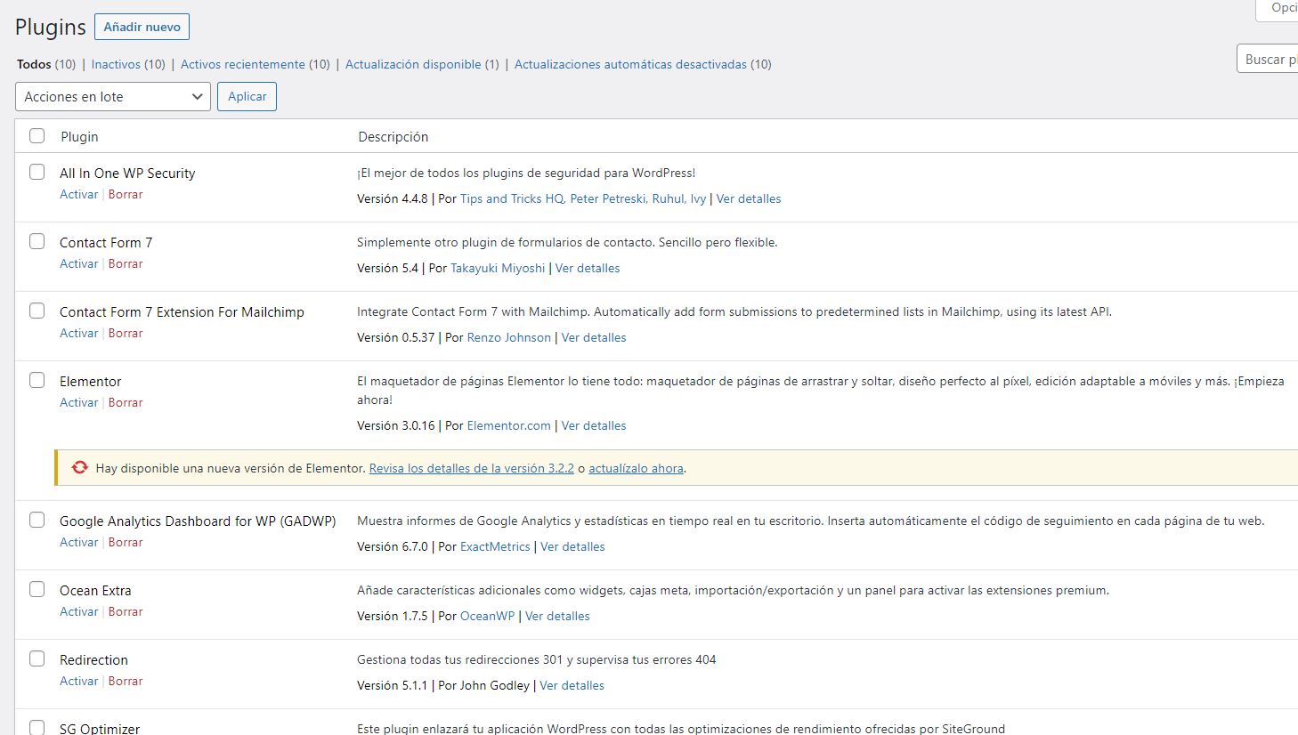Filter by Inactivos plugins
The width and height of the screenshot is (1298, 735).
(116, 64)
